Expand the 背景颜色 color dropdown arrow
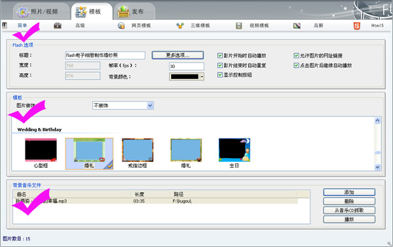This screenshot has height=247, width=393. pyautogui.click(x=202, y=76)
